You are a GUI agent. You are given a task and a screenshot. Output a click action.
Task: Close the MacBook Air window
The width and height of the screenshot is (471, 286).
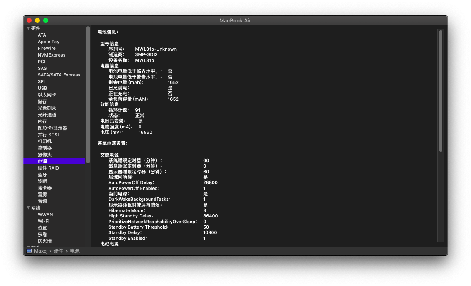coord(29,20)
